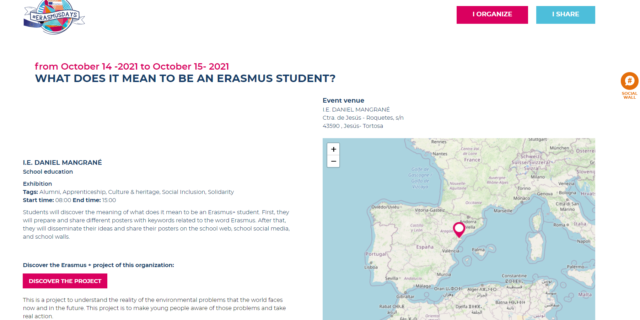Zoom out on the map
Screen dimensions: 640x320
pos(333,161)
